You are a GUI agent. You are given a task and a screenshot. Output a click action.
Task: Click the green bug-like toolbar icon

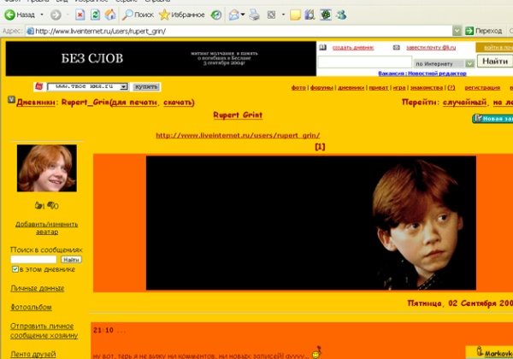[326, 15]
